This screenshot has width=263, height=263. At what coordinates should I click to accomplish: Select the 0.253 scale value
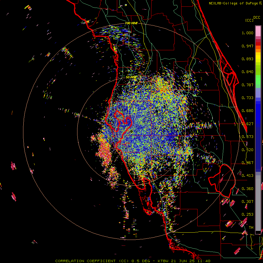pyautogui.click(x=248, y=214)
